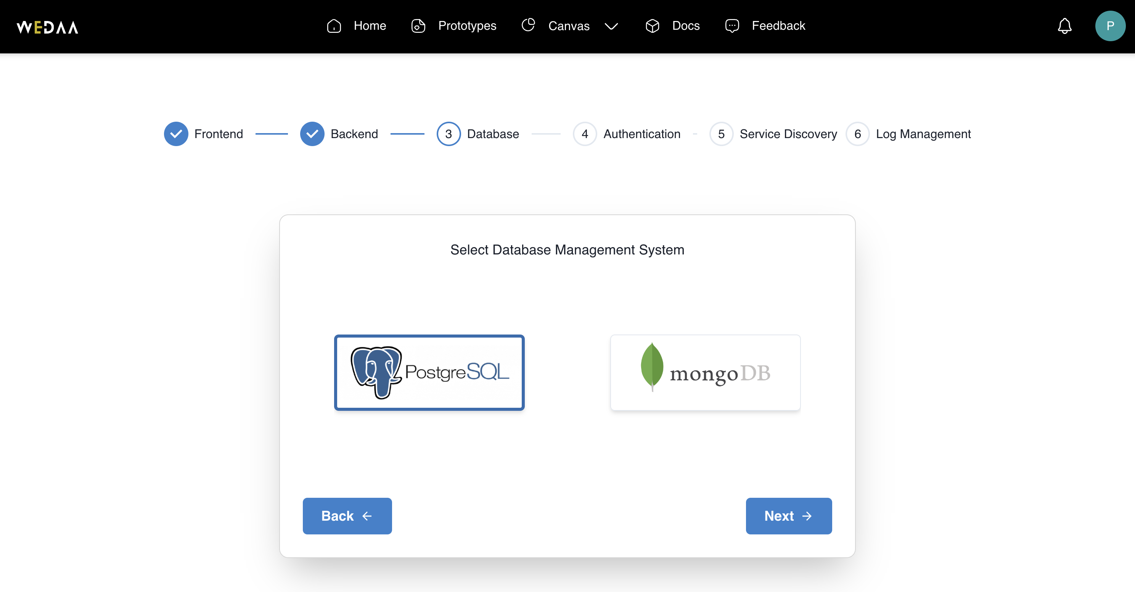Select the PostgreSQL database card
Screen dimensions: 1135x592
(x=429, y=373)
